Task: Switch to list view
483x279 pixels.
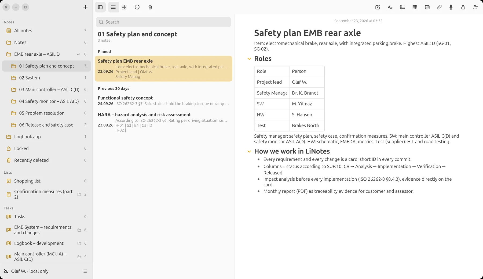Action: pos(113,7)
